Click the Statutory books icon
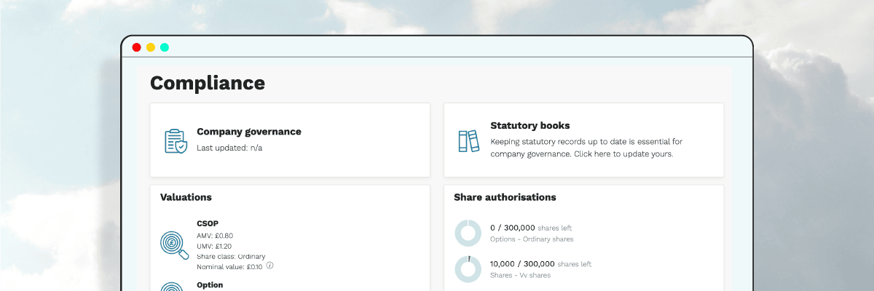Viewport: 874px width, 291px height. click(468, 140)
